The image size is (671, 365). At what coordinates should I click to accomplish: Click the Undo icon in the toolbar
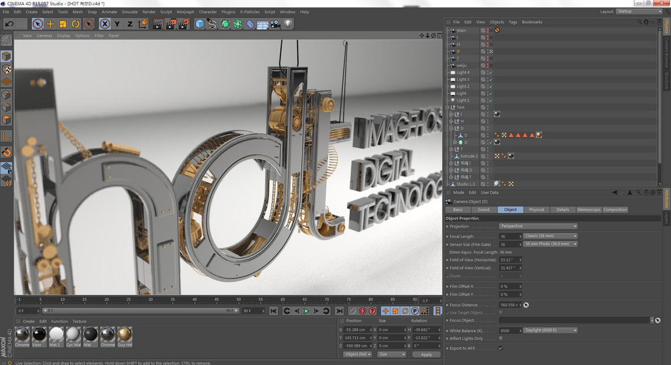click(x=8, y=24)
